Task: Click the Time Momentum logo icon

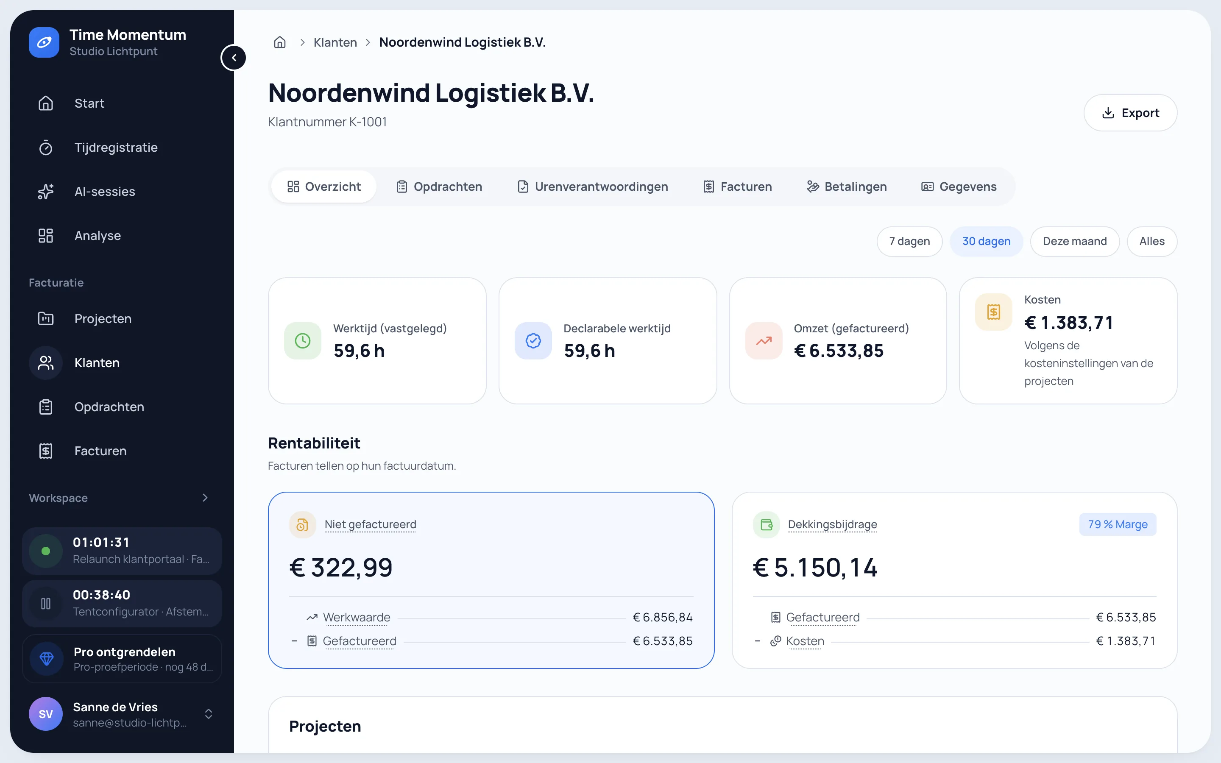Action: tap(44, 42)
